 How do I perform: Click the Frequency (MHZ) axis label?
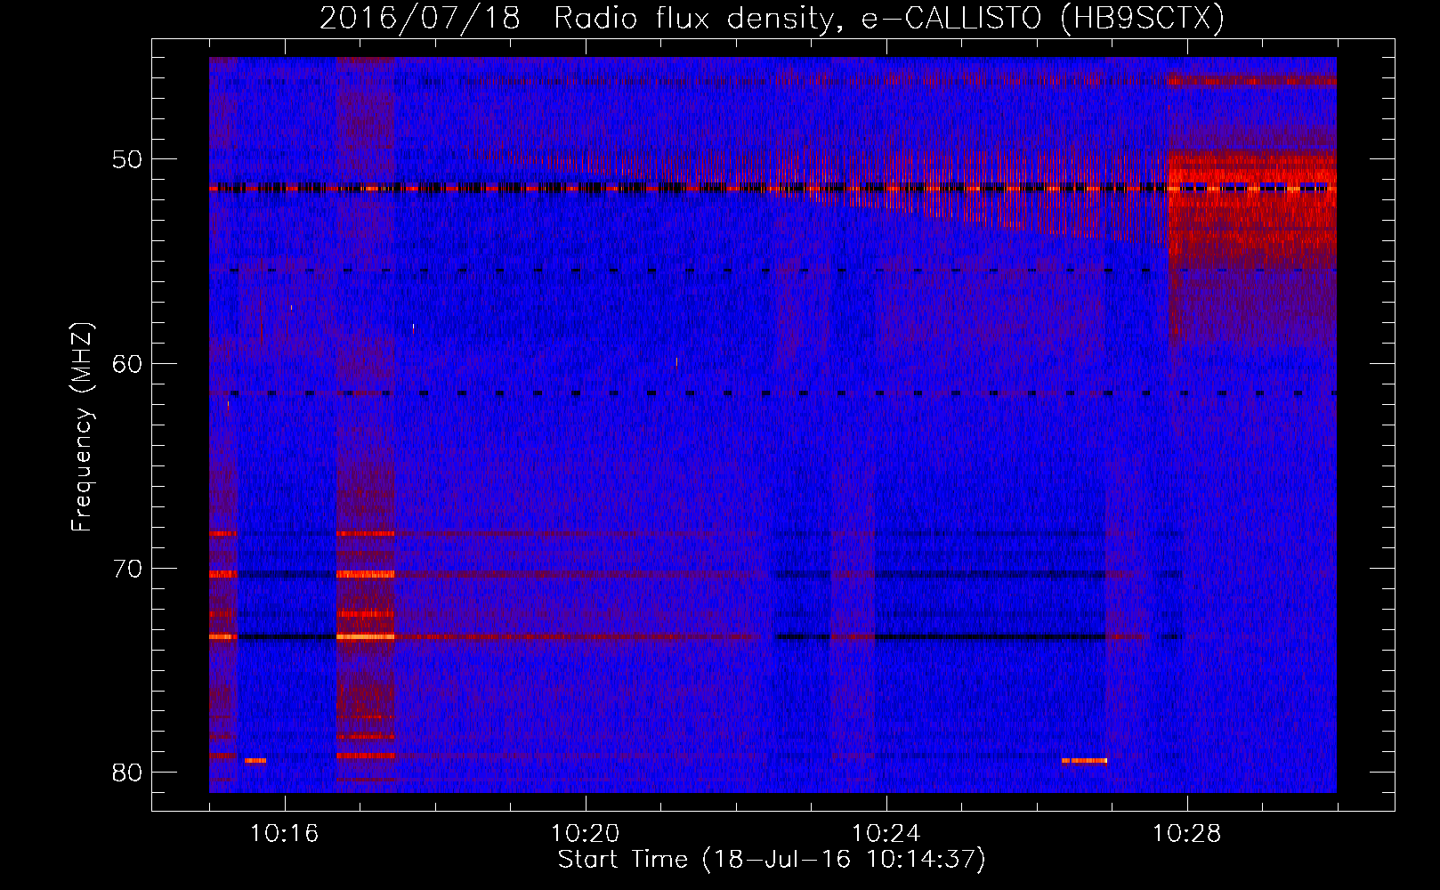coord(82,426)
